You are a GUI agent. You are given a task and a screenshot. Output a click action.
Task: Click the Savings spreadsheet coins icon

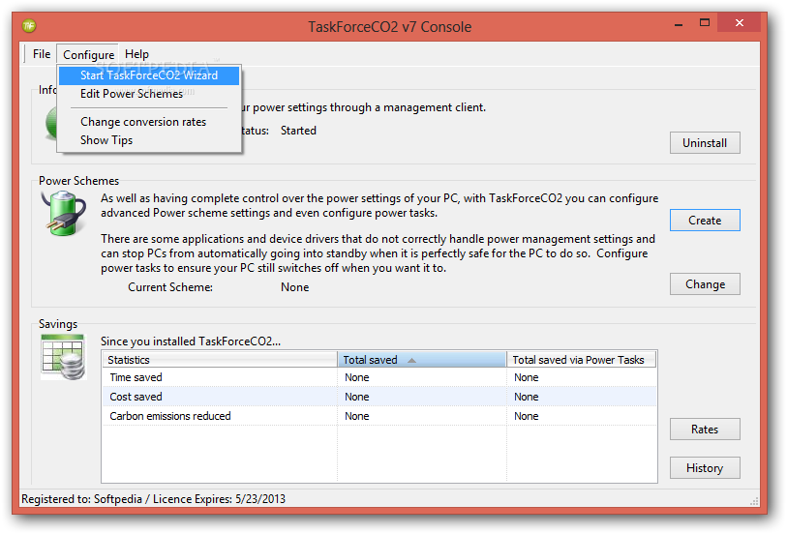click(63, 357)
